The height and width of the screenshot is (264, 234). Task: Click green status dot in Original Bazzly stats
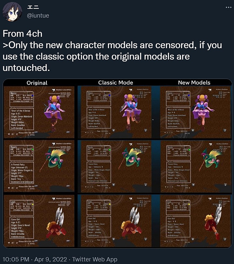(32, 149)
